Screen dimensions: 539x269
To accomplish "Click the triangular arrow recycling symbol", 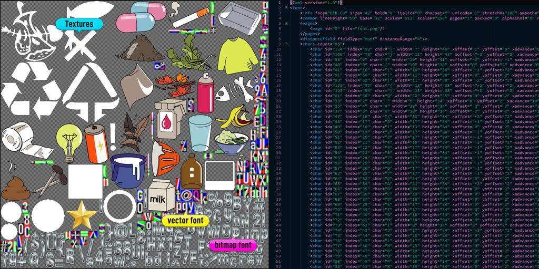I will [x=91, y=92].
